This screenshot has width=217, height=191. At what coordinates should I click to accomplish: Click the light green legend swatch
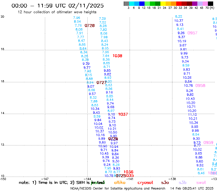(x=147, y=4)
